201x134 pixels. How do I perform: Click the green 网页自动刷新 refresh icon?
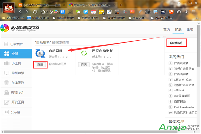click(84, 53)
